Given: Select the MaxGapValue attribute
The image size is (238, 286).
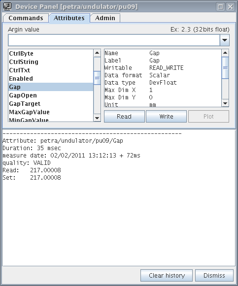Looking at the screenshot, I should click(x=51, y=112).
